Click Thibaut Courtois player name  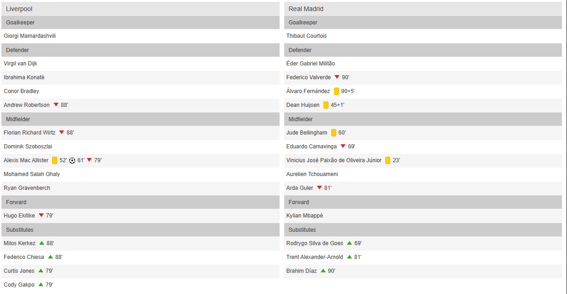(306, 36)
